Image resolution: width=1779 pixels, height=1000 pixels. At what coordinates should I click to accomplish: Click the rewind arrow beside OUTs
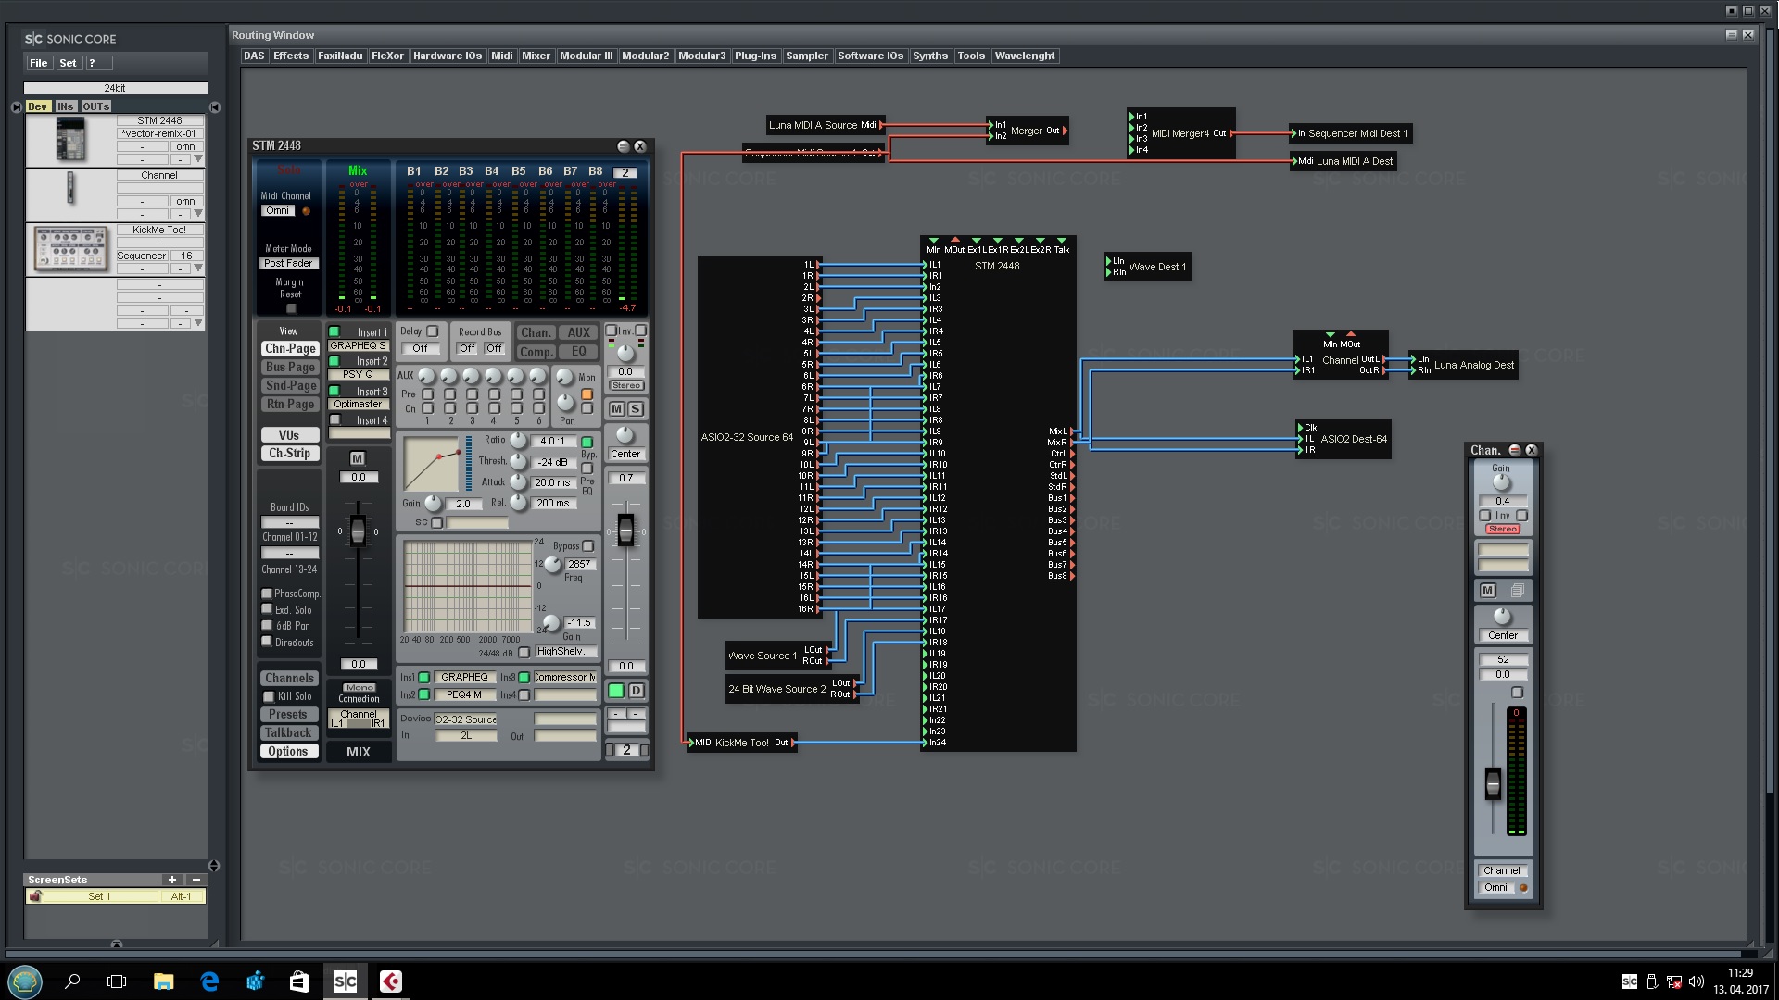point(215,106)
